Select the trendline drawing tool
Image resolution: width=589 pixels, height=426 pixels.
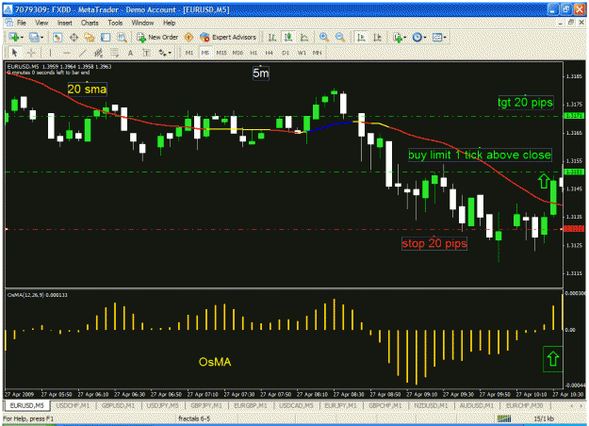click(83, 53)
